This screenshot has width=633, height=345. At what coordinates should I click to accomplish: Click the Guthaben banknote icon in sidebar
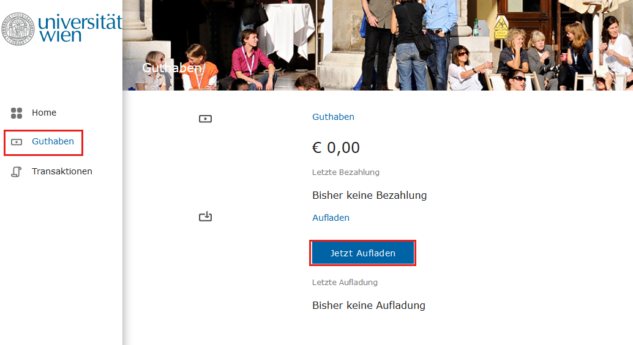pyautogui.click(x=17, y=142)
